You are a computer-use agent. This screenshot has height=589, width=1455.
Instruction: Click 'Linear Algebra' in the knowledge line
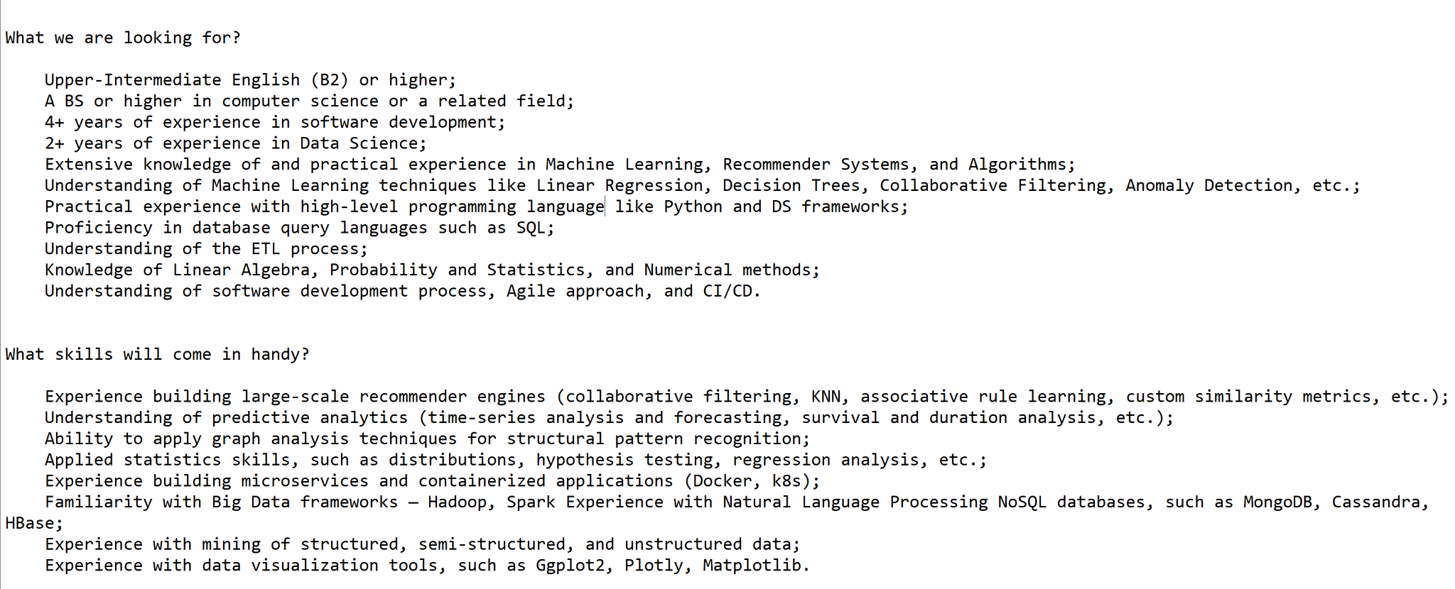click(x=241, y=270)
